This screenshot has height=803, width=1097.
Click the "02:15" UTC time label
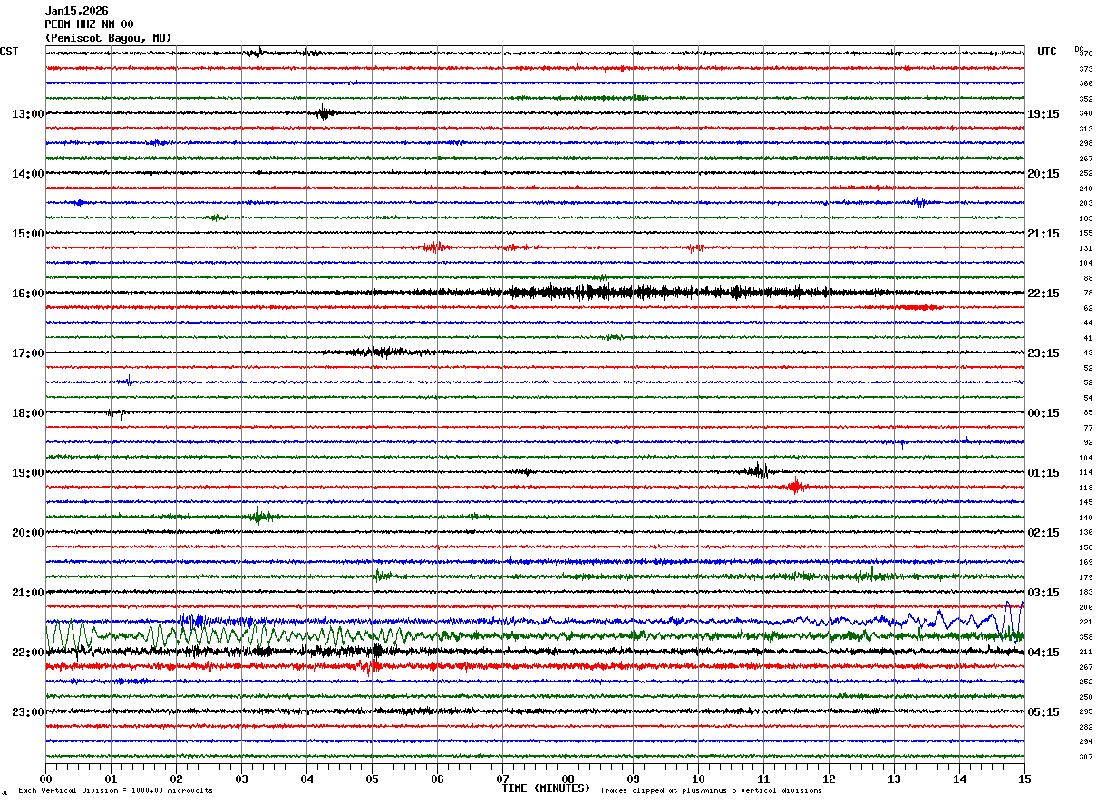[1043, 533]
